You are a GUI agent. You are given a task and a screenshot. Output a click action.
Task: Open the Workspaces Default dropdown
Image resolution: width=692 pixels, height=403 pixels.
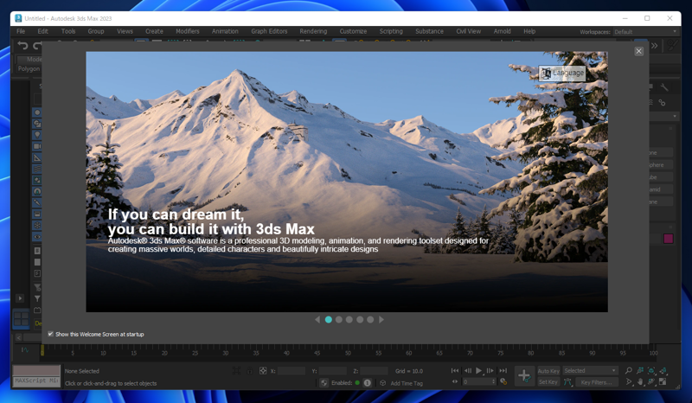(x=645, y=32)
